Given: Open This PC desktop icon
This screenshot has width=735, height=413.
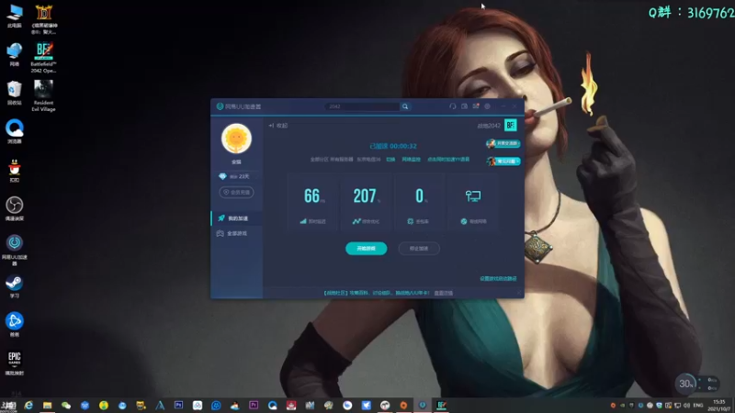Looking at the screenshot, I should click(15, 16).
